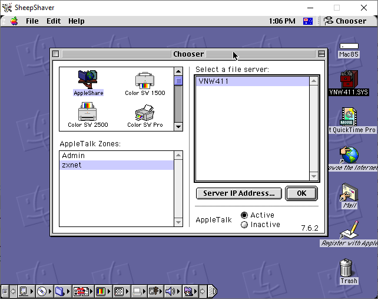This screenshot has width=378, height=299.
Task: Select the Color SW 2500 printer driver
Action: (x=88, y=115)
